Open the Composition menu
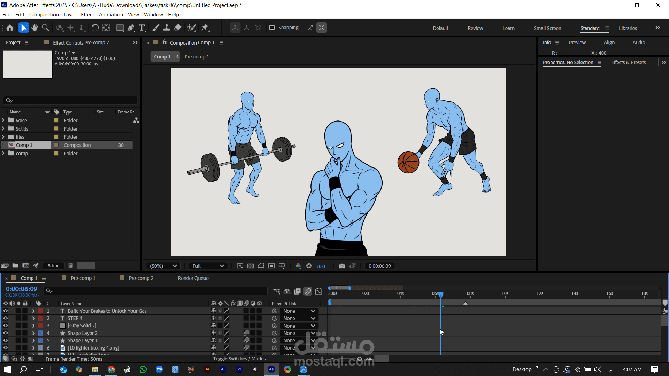This screenshot has height=376, width=669. [44, 15]
